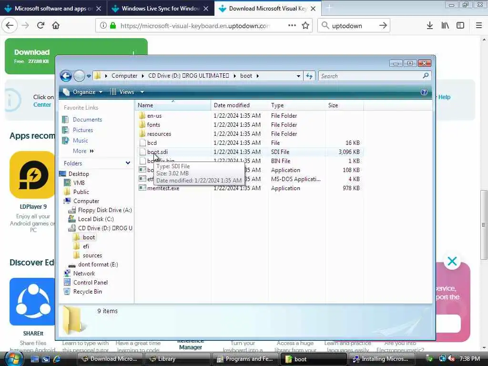Switch to Microsoft software and apps tab
The width and height of the screenshot is (488, 366).
click(53, 9)
